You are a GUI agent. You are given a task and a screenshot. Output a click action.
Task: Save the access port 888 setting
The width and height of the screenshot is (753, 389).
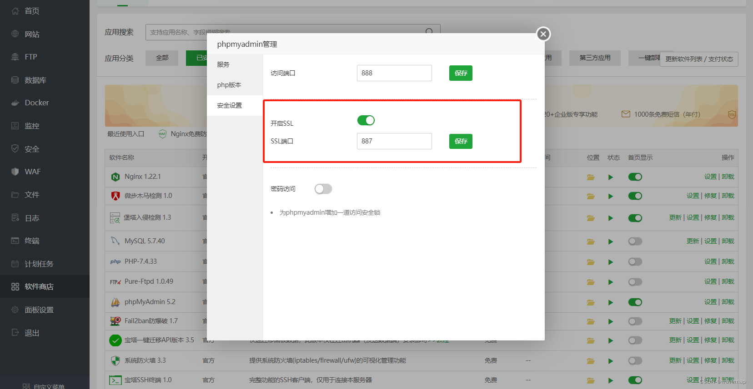coord(461,73)
